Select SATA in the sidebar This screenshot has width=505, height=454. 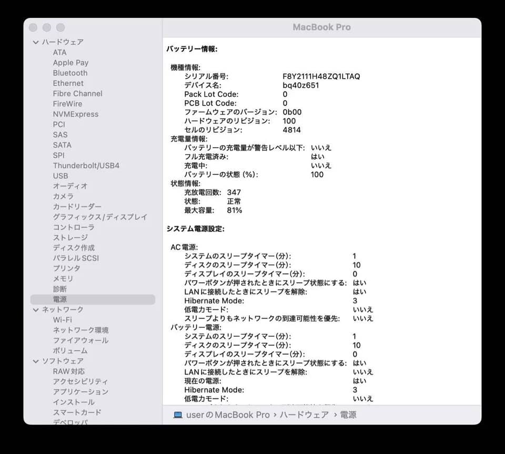coord(62,145)
